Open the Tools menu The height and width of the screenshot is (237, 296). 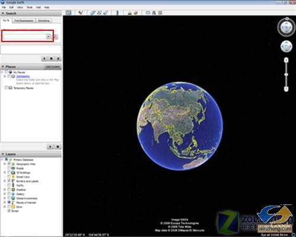click(30, 7)
